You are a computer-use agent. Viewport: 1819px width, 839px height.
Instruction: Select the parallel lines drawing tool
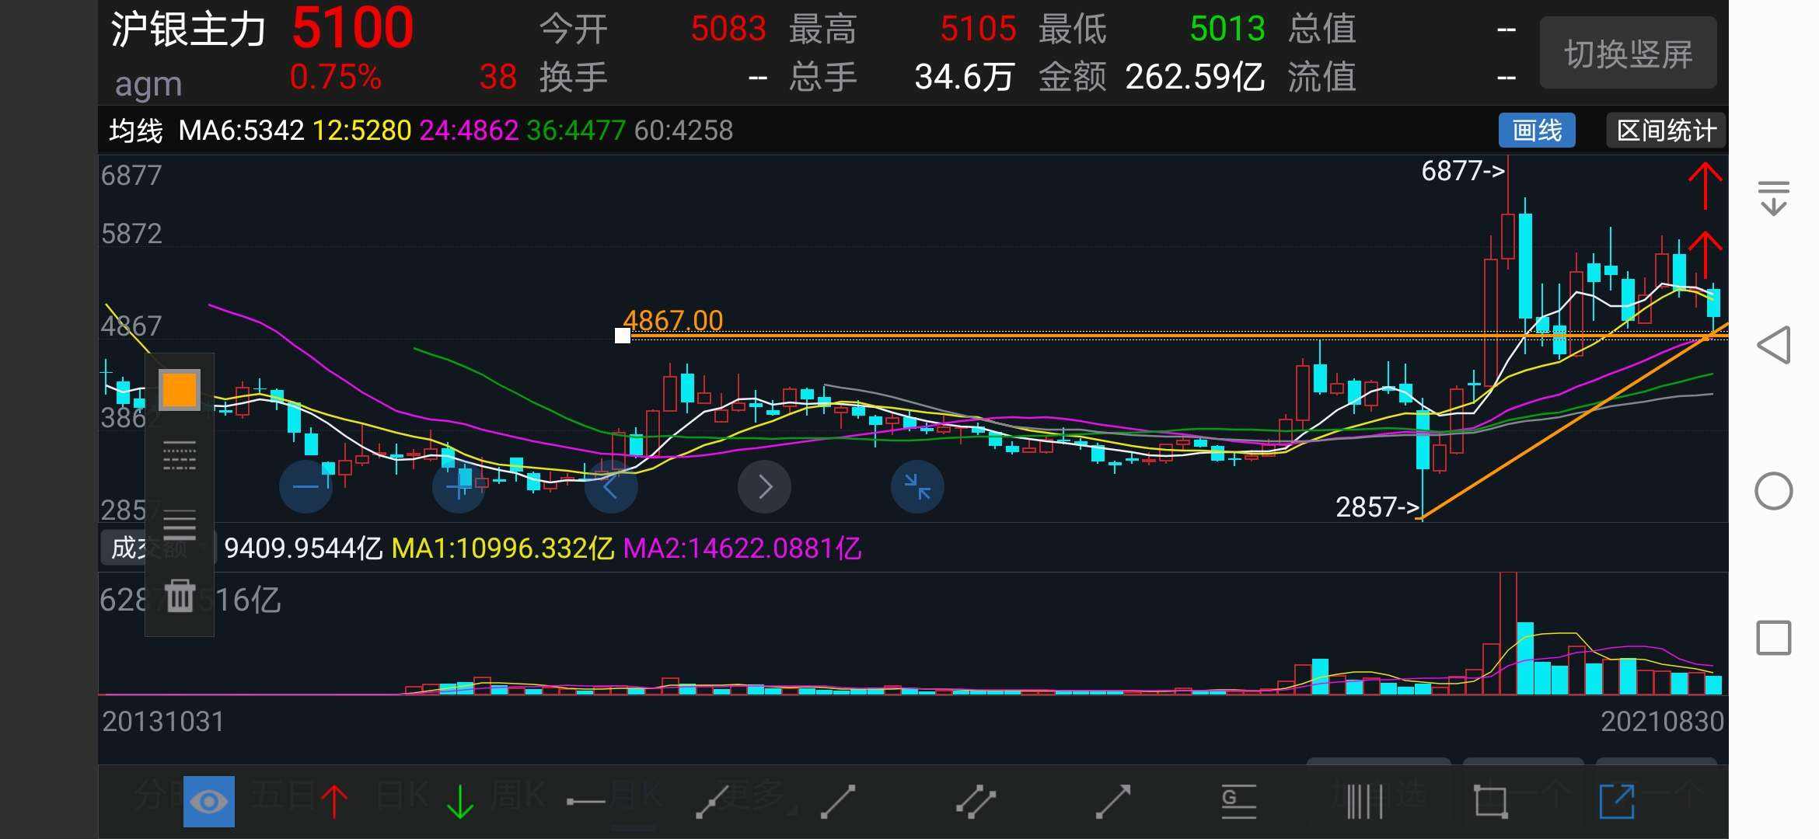(x=976, y=802)
